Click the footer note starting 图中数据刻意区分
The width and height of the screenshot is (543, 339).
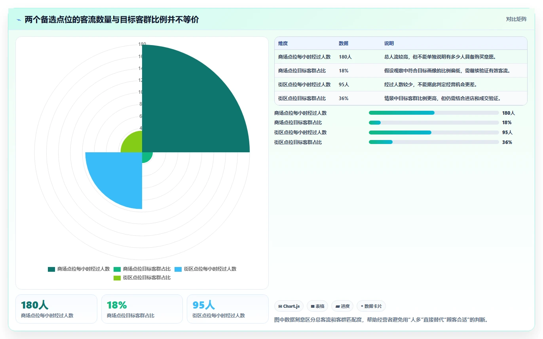point(381,320)
